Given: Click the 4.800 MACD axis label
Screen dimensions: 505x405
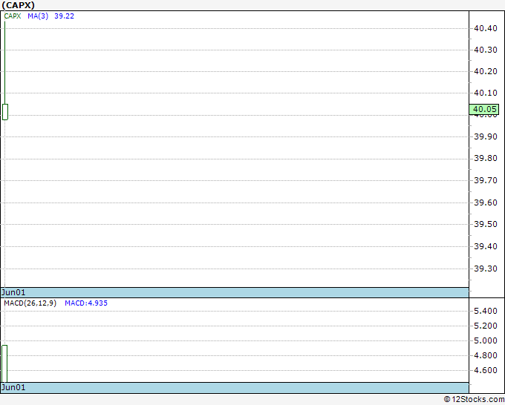Looking at the screenshot, I should coord(486,355).
